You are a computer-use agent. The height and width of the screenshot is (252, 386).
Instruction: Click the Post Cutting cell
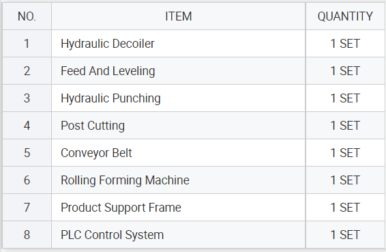[179, 126]
